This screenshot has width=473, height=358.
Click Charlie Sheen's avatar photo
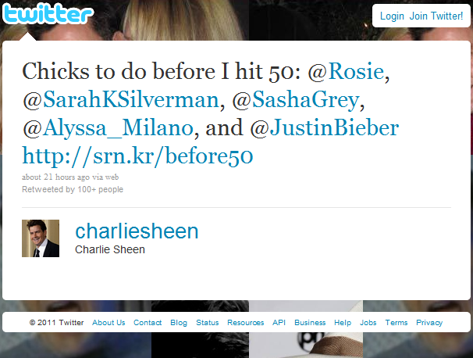(x=41, y=238)
